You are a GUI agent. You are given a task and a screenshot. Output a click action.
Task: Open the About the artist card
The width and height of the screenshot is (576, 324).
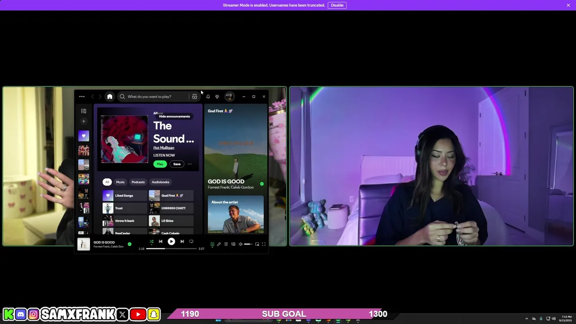(x=236, y=215)
